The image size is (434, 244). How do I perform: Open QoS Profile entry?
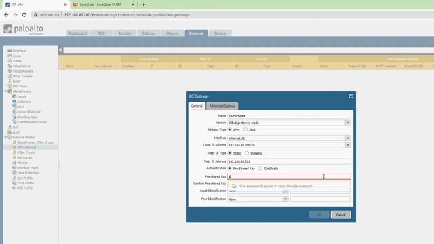point(24,178)
